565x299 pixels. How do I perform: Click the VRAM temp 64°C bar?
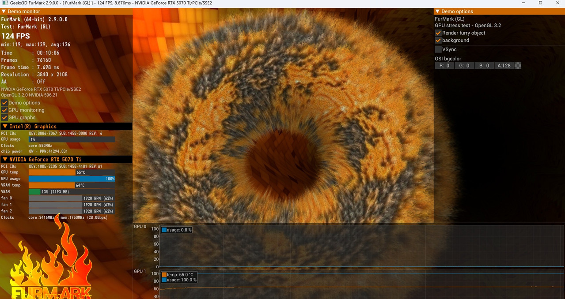pos(72,185)
